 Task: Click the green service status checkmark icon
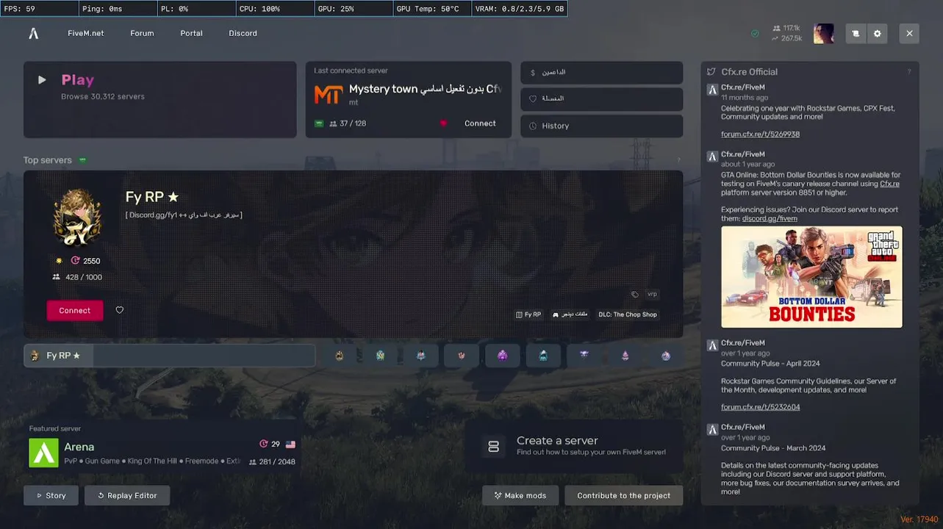click(755, 34)
